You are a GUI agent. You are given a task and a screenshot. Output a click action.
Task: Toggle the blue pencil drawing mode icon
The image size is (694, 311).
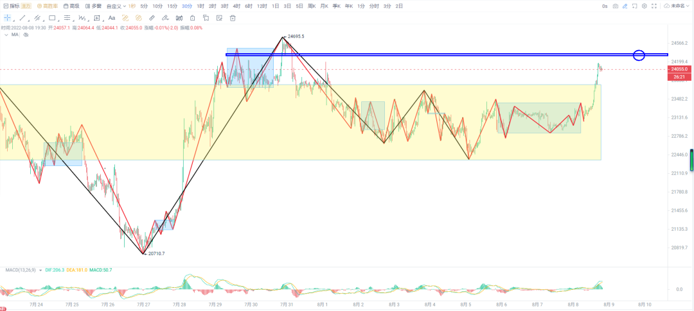point(625,6)
